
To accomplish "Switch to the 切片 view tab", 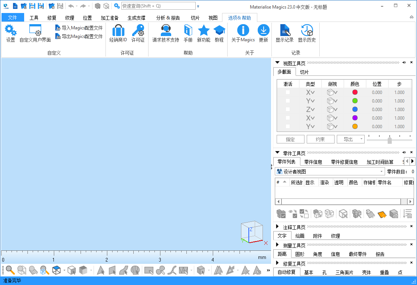I will (x=304, y=72).
